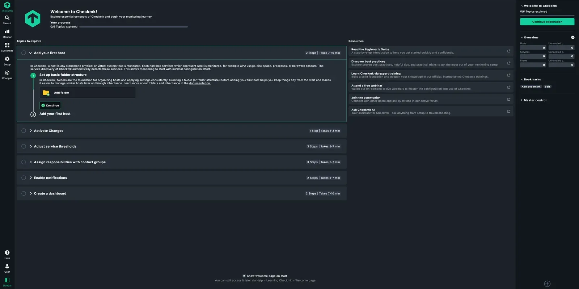Open Discover best practices external link icon
The image size is (579, 289).
[x=508, y=63]
